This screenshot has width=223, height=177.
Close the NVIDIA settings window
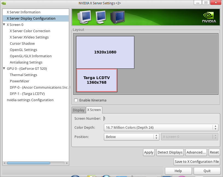click(x=216, y=3)
